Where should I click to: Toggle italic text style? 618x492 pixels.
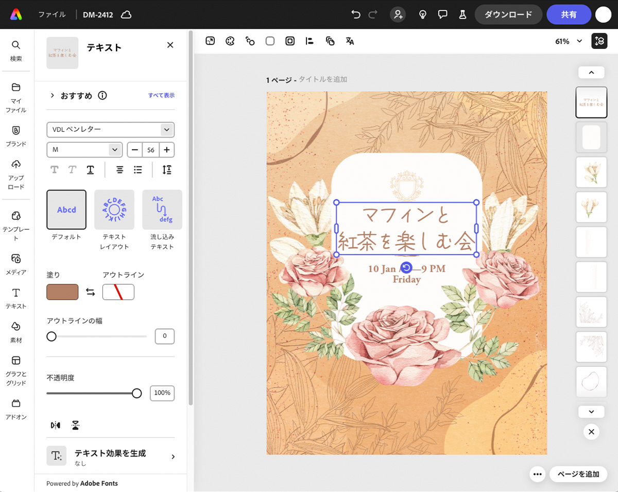72,169
